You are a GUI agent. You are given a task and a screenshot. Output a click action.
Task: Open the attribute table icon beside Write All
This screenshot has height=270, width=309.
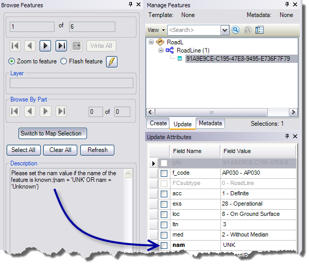tap(77, 46)
